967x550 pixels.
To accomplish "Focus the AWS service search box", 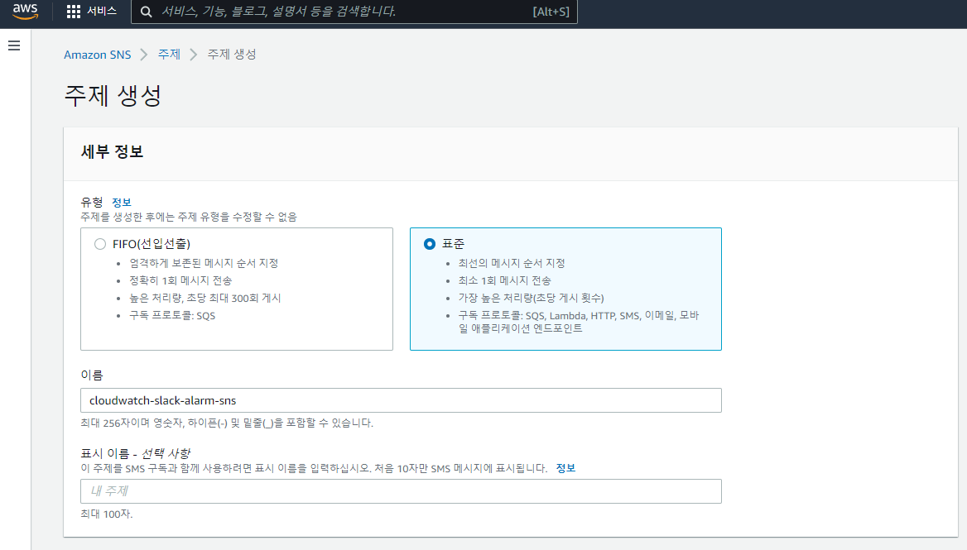I will coord(354,12).
